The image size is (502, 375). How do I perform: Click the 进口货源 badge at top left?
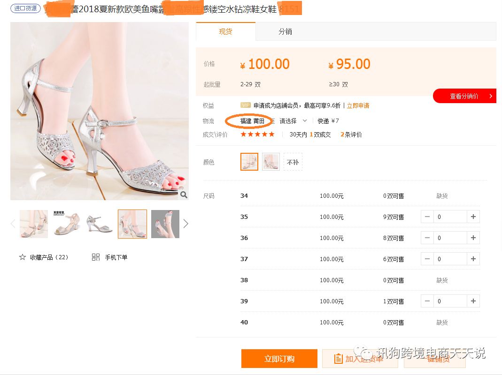click(x=25, y=8)
